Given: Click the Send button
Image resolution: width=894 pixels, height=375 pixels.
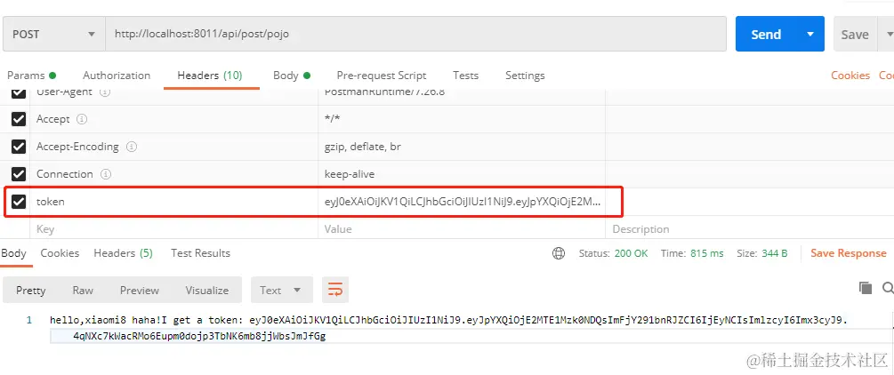Looking at the screenshot, I should (x=766, y=34).
